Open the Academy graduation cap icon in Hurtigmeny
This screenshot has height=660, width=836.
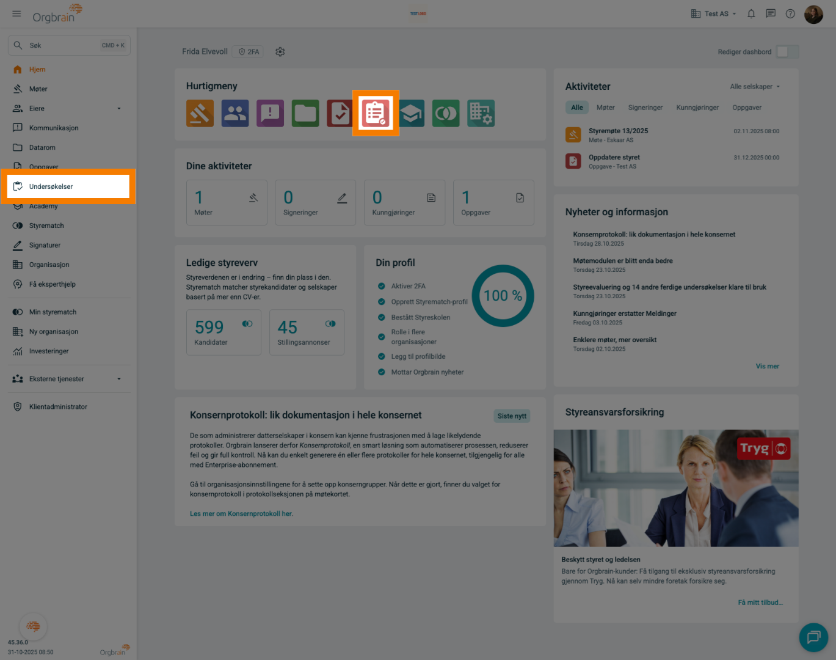coord(412,113)
